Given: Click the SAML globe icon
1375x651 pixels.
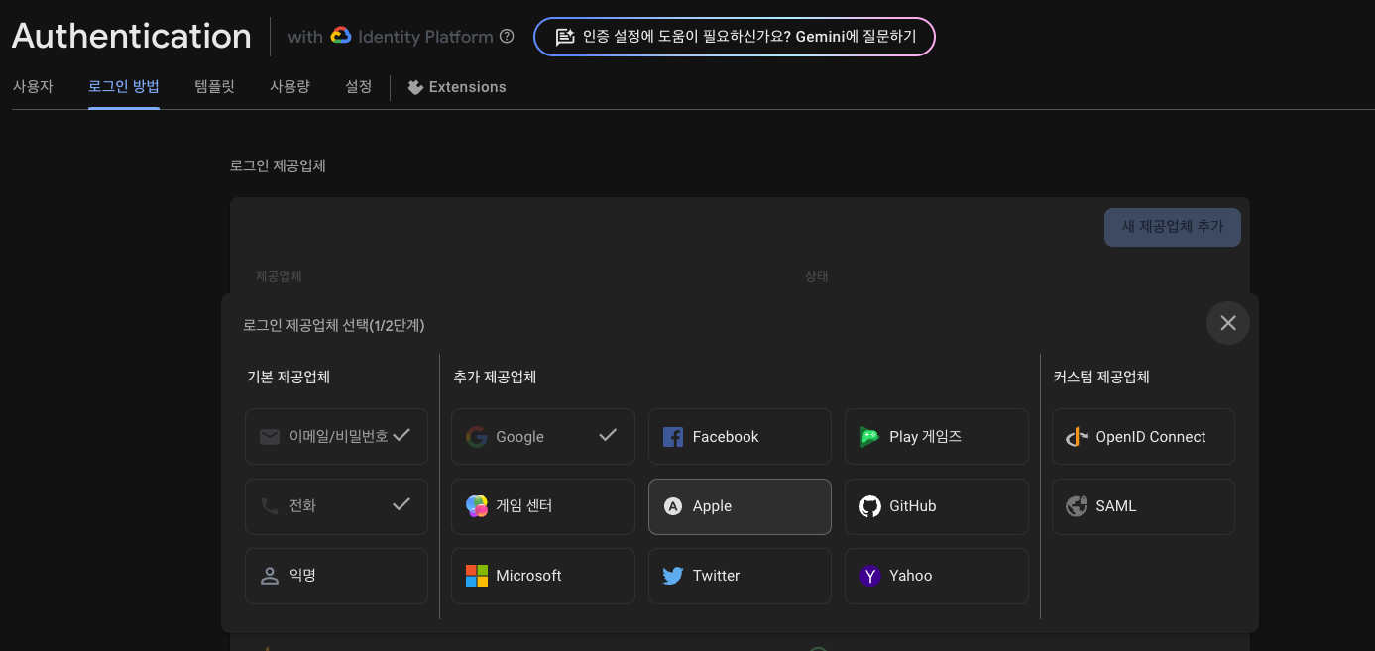Looking at the screenshot, I should coord(1077,506).
